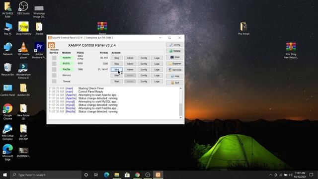Open the Windows Start menu
The height and width of the screenshot is (179, 318).
click(5, 175)
